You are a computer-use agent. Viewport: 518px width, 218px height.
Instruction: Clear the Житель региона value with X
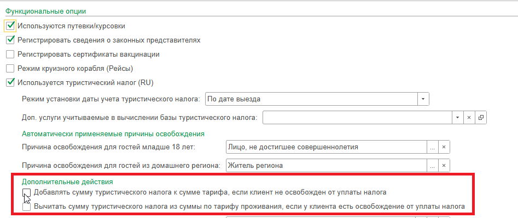tap(444, 166)
